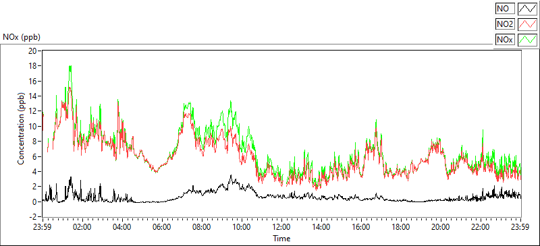Click the y-axis tick label 6
Viewport: 540px width, 246px height.
[x=35, y=156]
